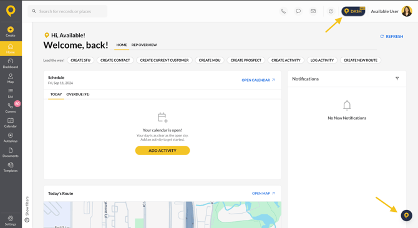418x228 pixels.
Task: Click LOG ACTIVITY button
Action: pos(322,60)
